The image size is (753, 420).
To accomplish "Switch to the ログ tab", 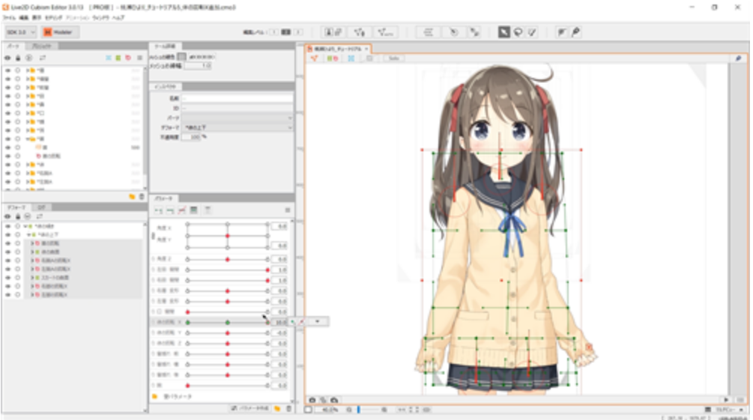I will [41, 207].
